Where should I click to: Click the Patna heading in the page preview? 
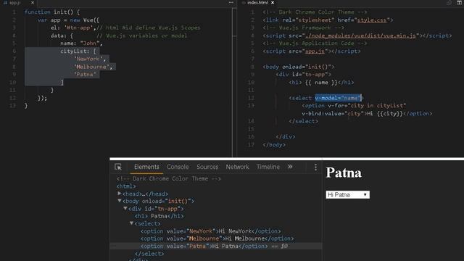tap(344, 173)
